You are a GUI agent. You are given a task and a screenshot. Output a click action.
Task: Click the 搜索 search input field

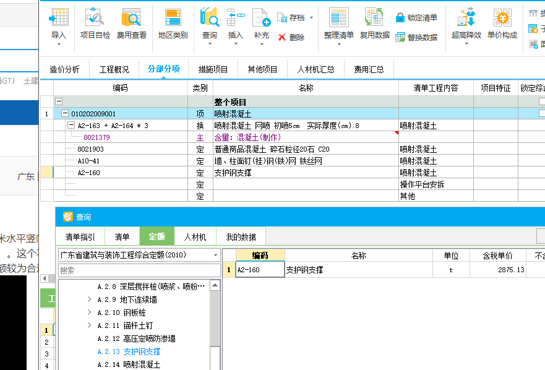tap(139, 270)
